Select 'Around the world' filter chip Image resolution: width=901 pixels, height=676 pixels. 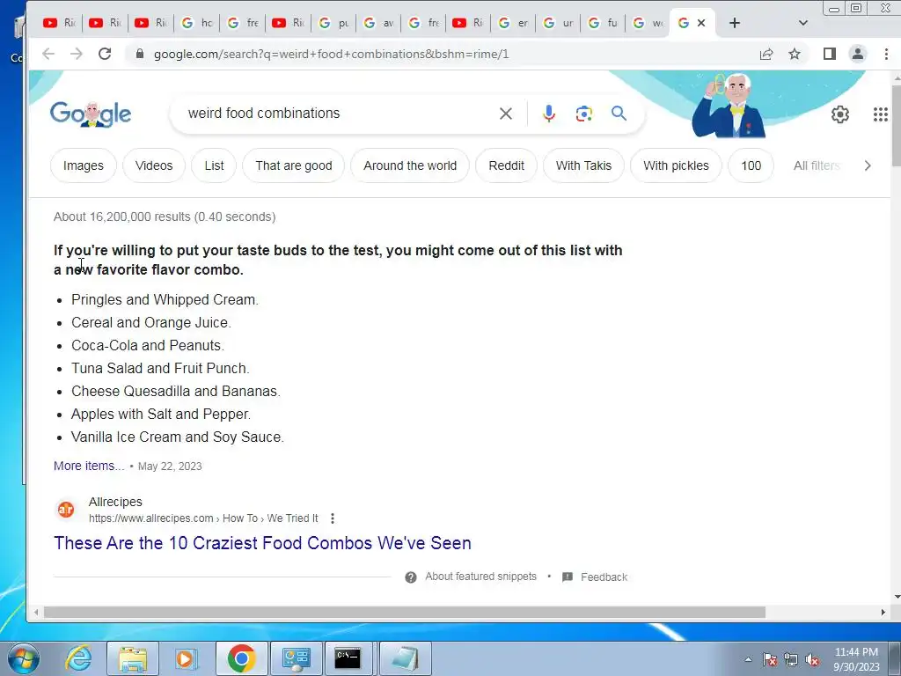click(410, 165)
